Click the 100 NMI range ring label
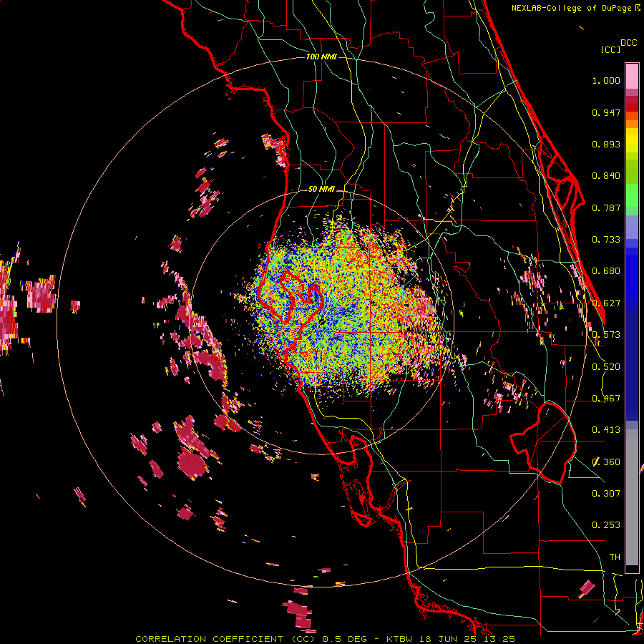This screenshot has width=644, height=644. 321,57
